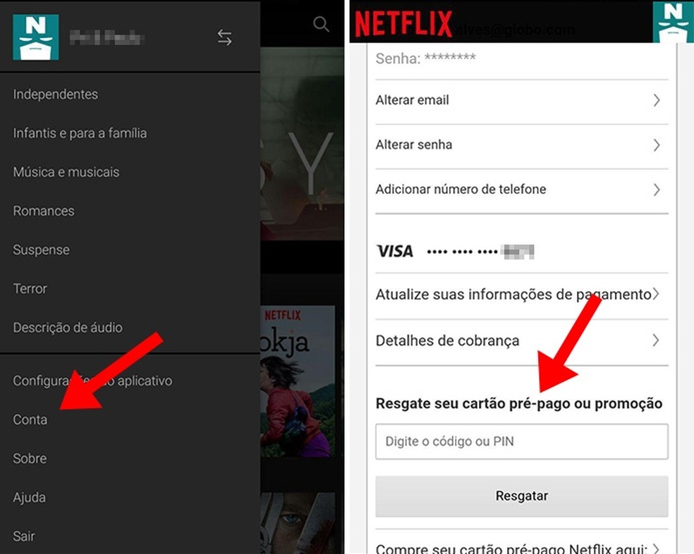Open search with the magnifier icon
The width and height of the screenshot is (694, 554).
tap(321, 25)
